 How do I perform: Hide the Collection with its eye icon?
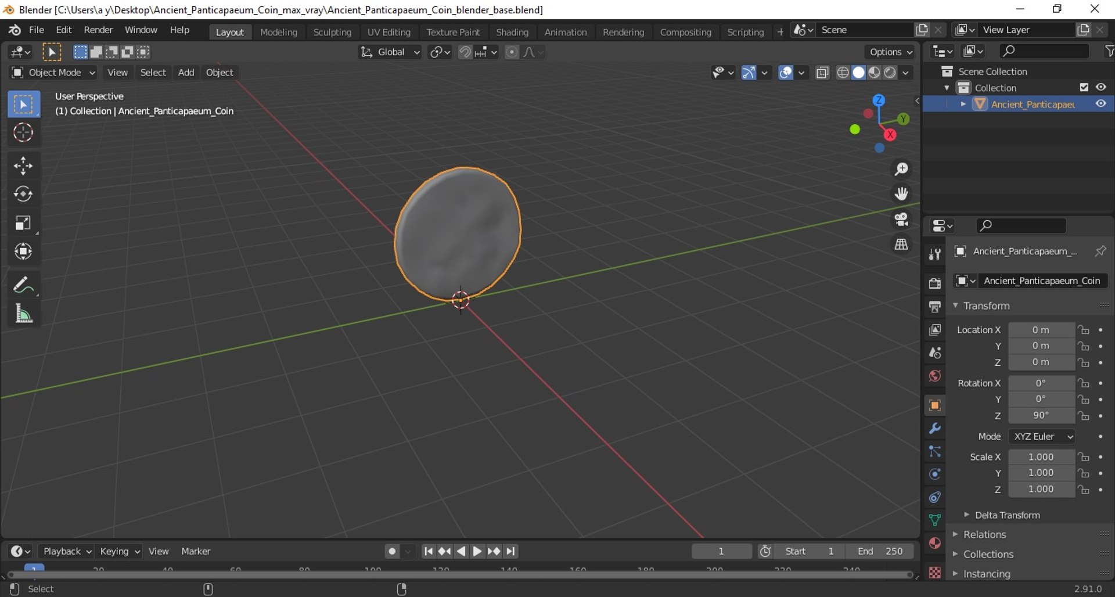click(1100, 87)
